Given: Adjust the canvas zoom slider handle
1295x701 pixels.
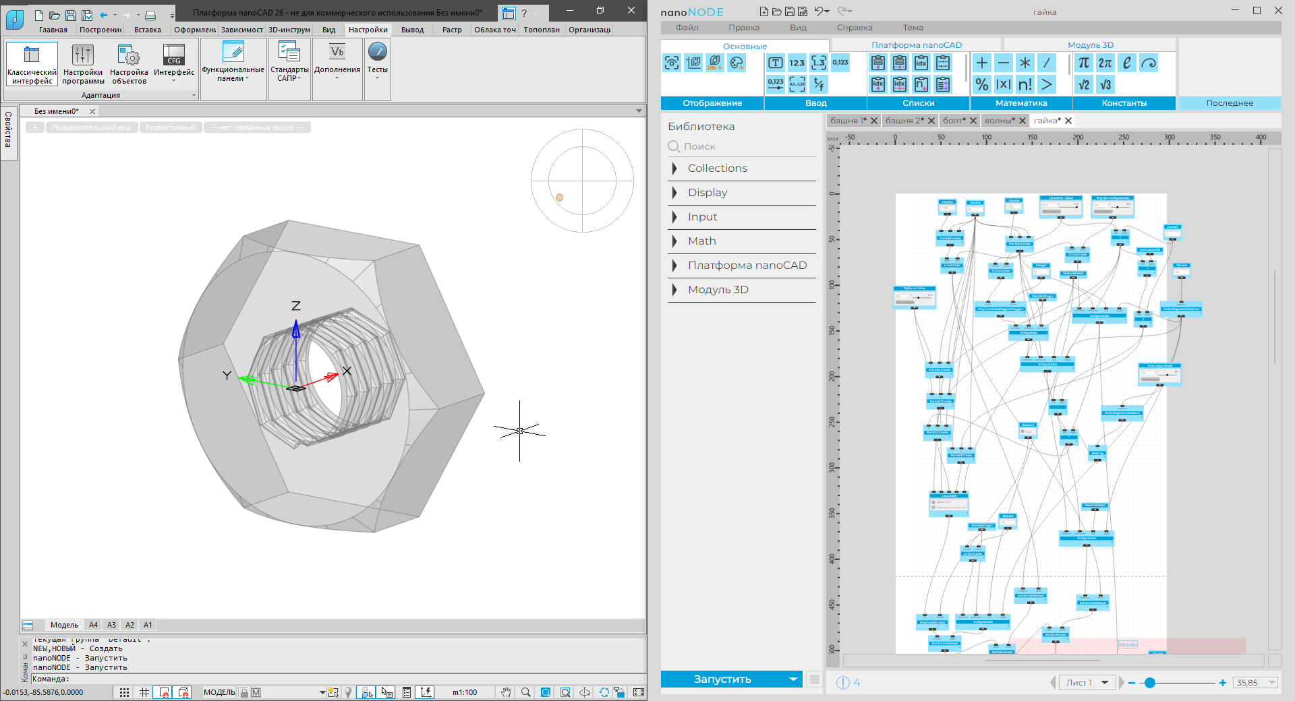Looking at the screenshot, I should [x=1150, y=683].
